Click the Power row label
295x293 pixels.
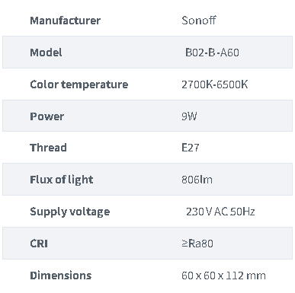pyautogui.click(x=47, y=116)
